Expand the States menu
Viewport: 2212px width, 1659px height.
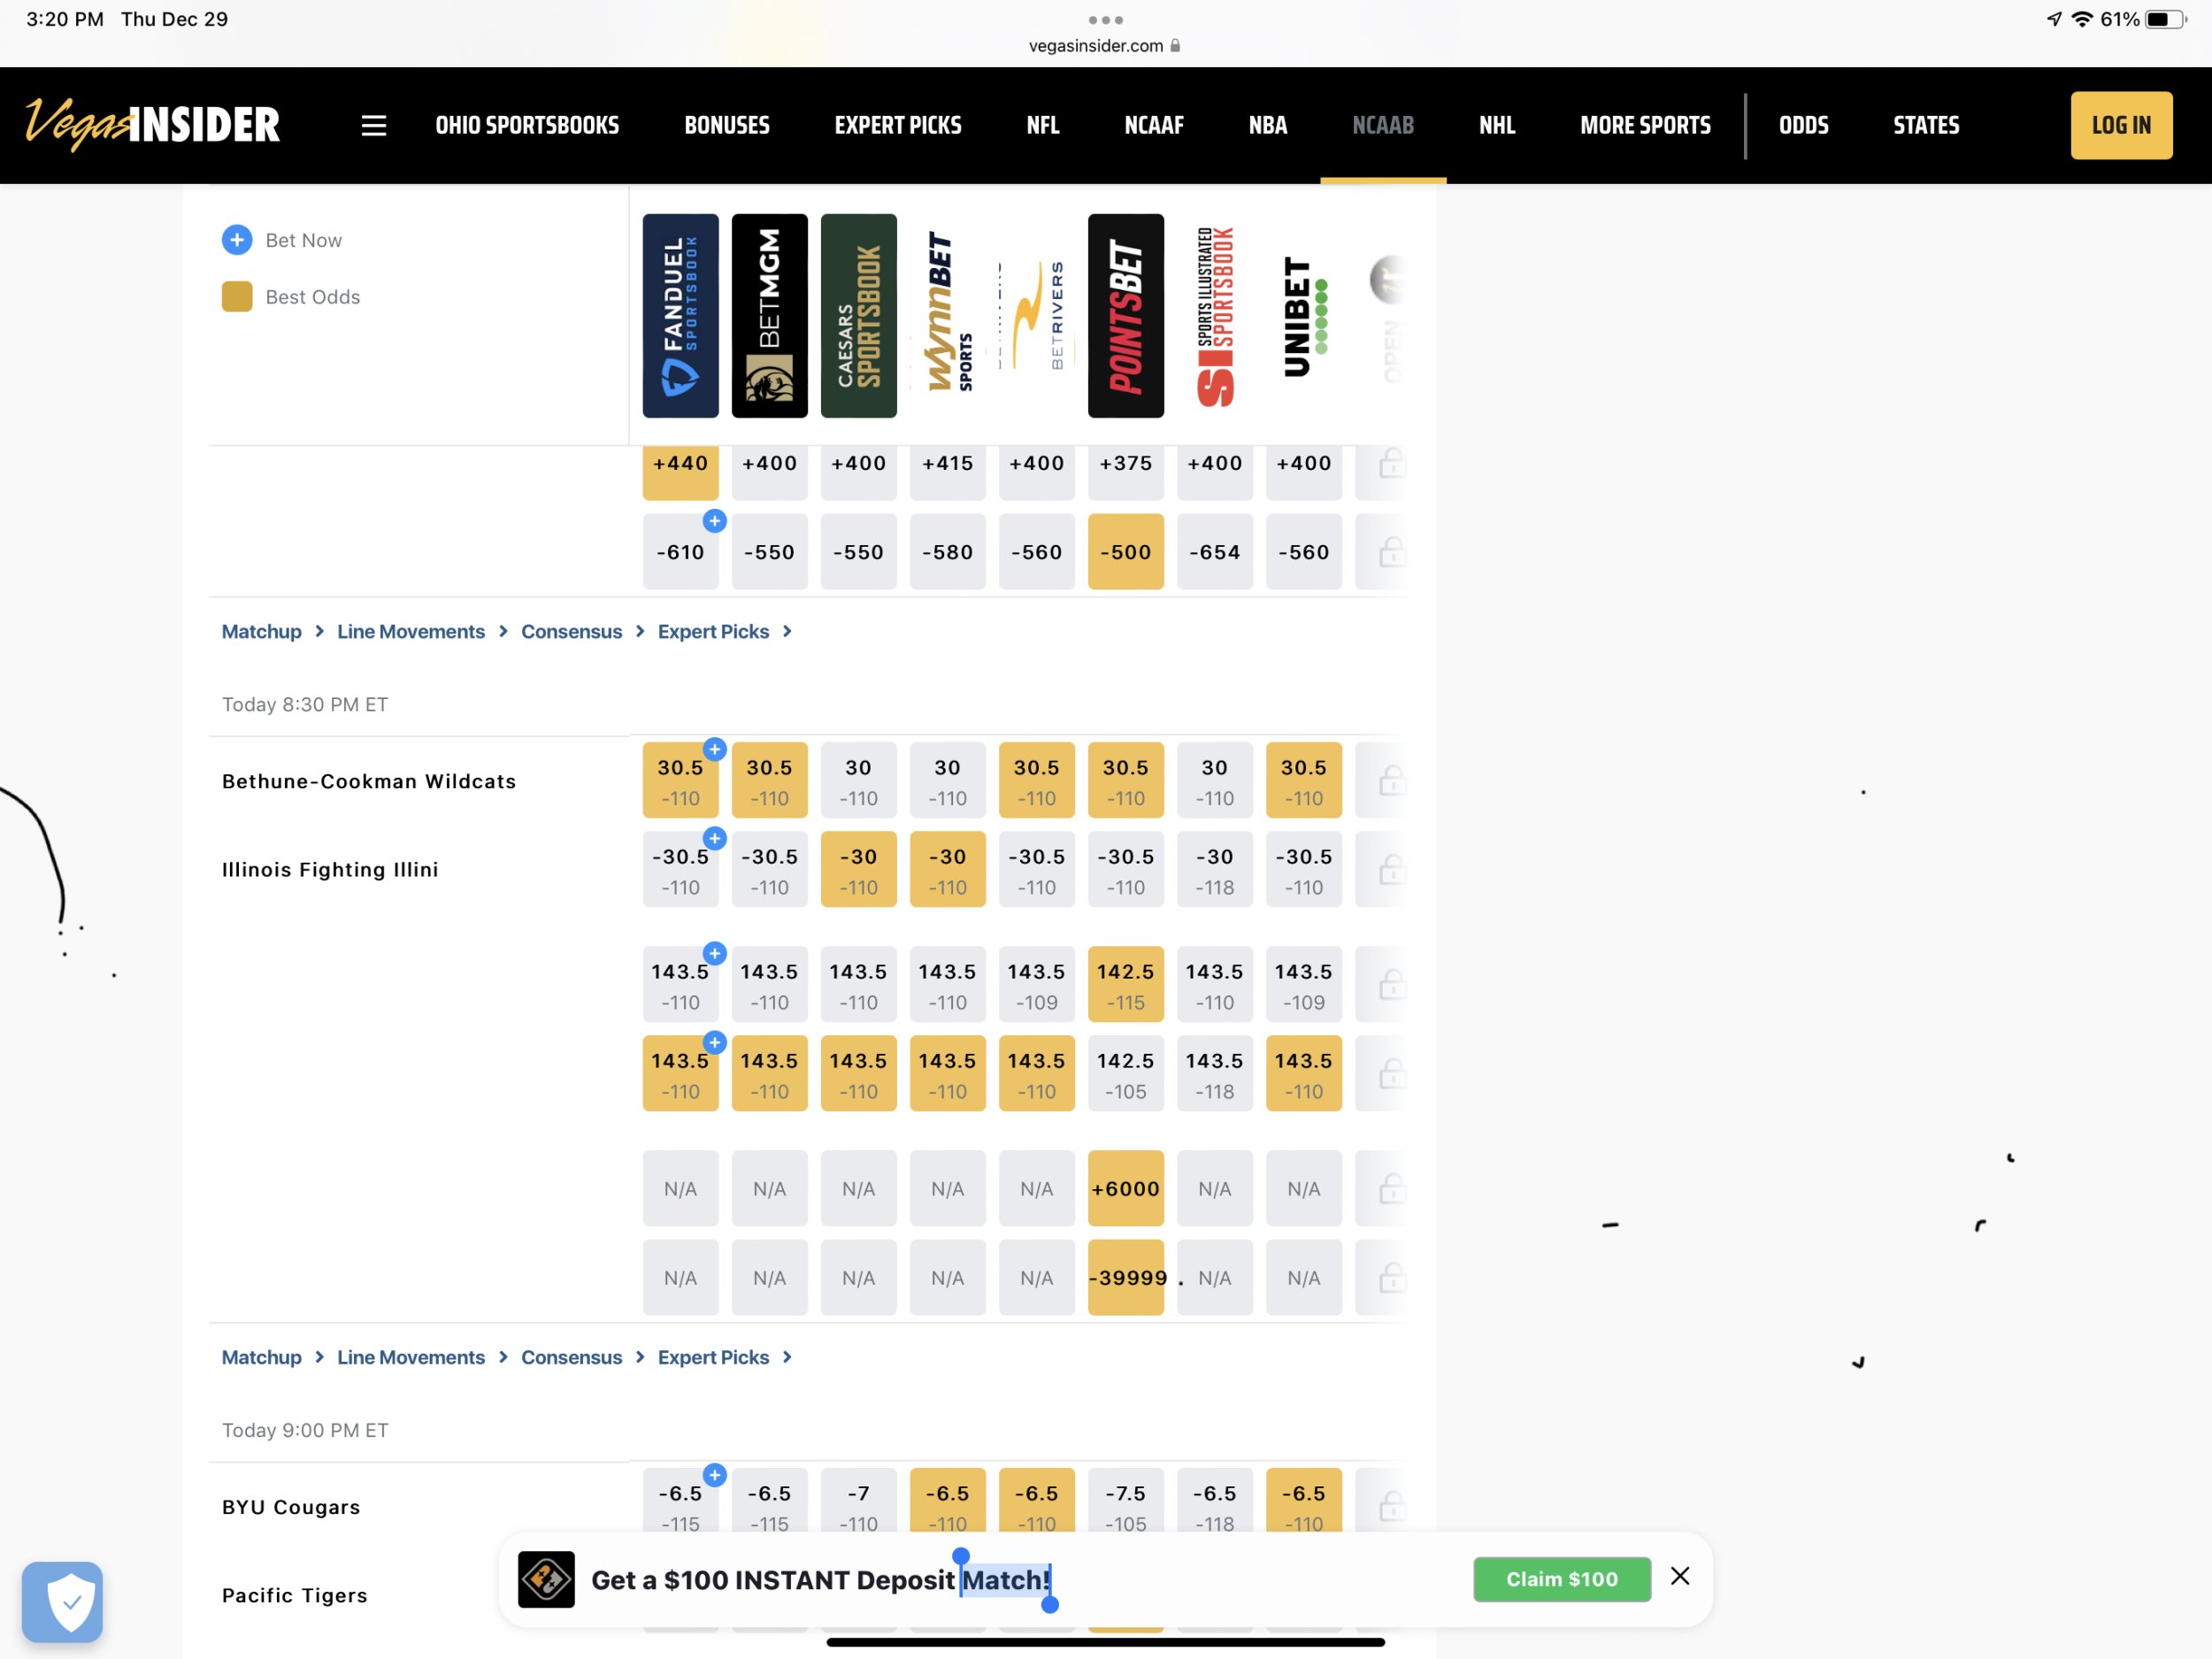tap(1926, 126)
